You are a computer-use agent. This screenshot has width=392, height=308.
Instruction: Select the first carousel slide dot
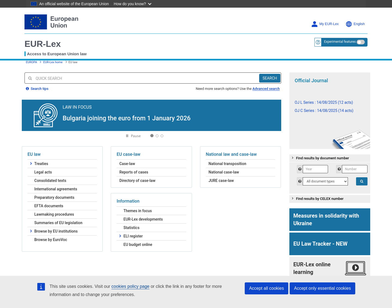click(152, 136)
